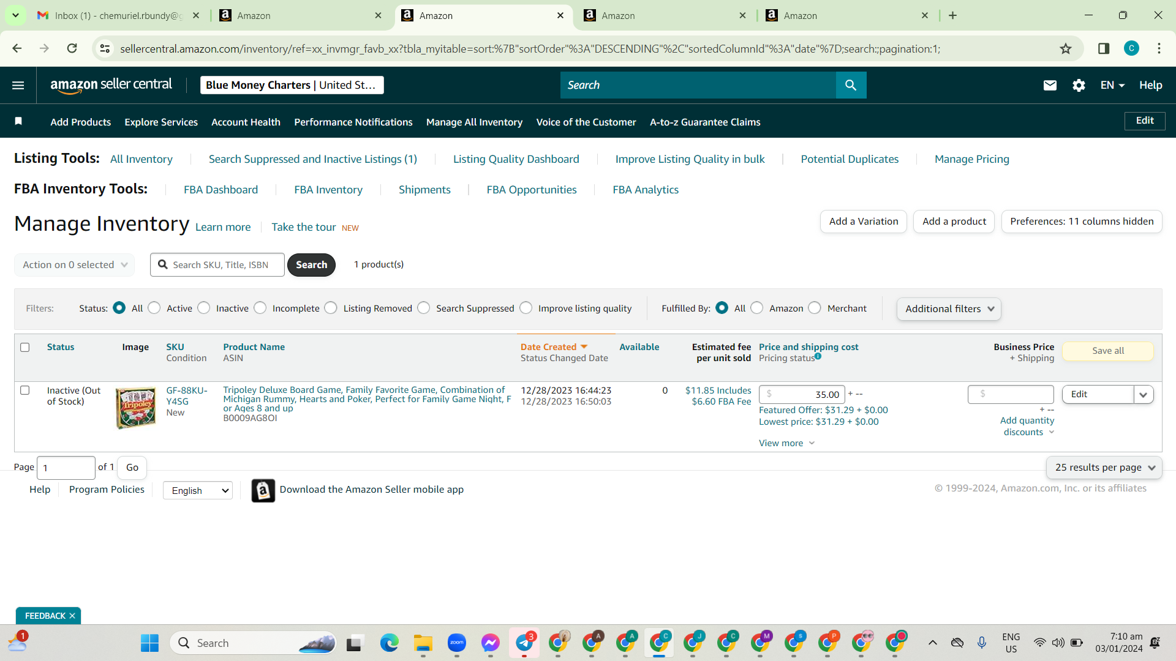Open the Chrome profile avatar
The width and height of the screenshot is (1176, 661).
[1131, 48]
